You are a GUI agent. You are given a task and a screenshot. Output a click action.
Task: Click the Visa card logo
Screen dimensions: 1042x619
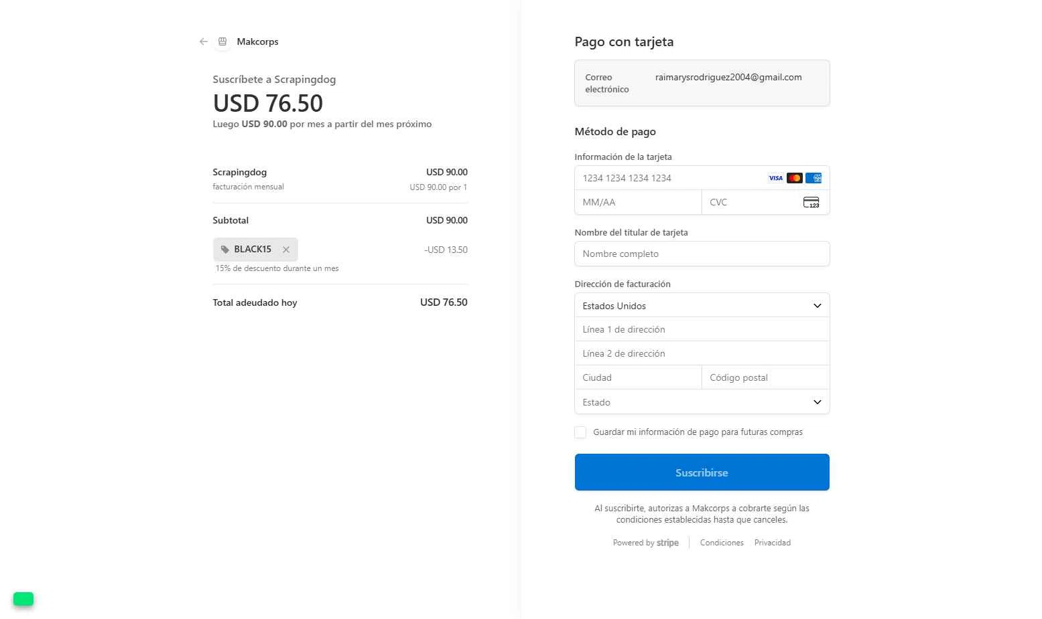pos(775,178)
